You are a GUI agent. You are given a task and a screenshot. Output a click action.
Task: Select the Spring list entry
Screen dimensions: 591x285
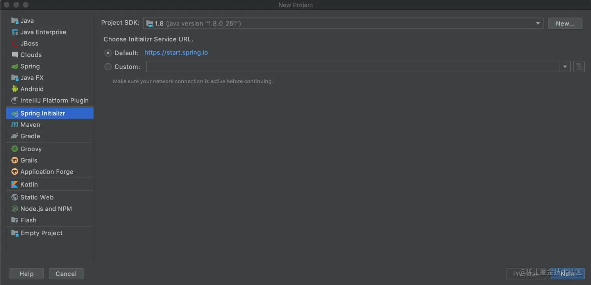tap(50, 66)
